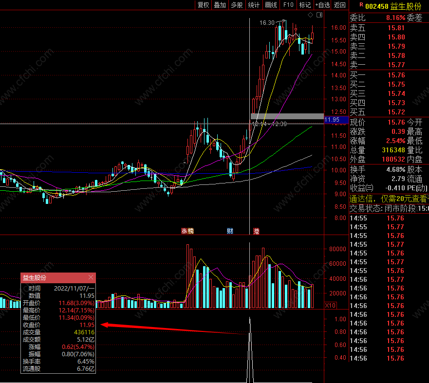Activate the 画线 drawing tools
The height and width of the screenshot is (383, 429).
coord(271,5)
